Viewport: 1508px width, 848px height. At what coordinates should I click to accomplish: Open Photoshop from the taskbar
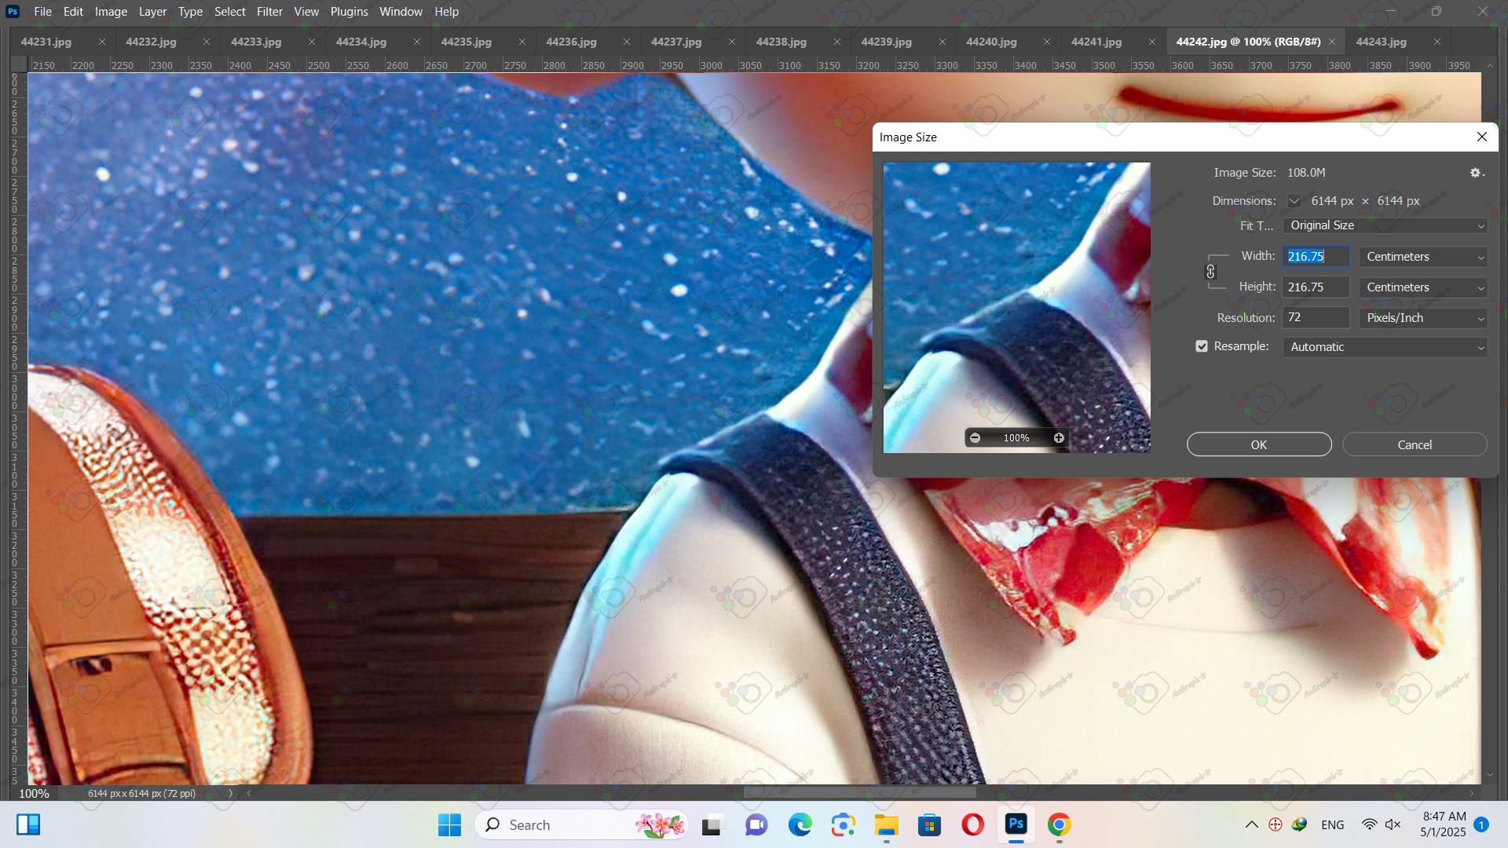click(x=1016, y=824)
